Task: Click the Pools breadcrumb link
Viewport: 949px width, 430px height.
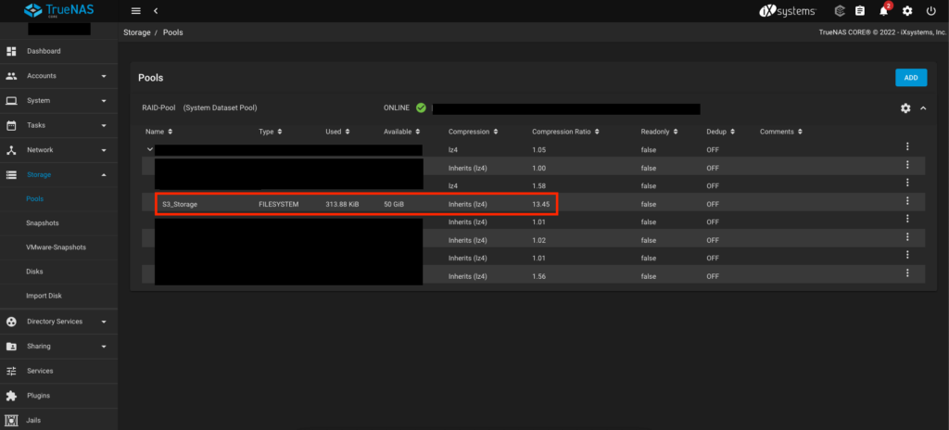Action: tap(172, 32)
